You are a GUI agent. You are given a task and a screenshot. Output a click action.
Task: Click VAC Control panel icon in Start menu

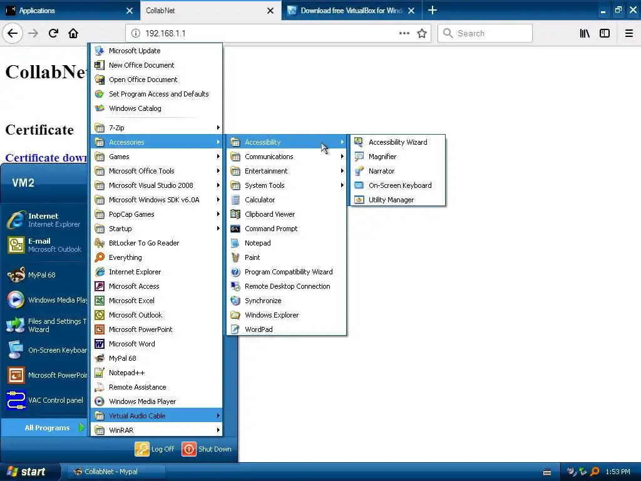click(16, 400)
